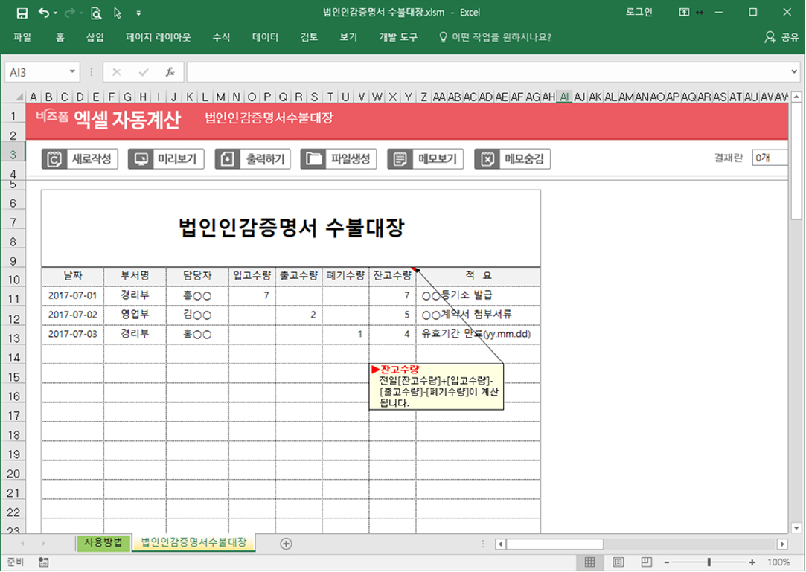Open the ribbon display options icon
The width and height of the screenshot is (806, 572).
point(684,13)
